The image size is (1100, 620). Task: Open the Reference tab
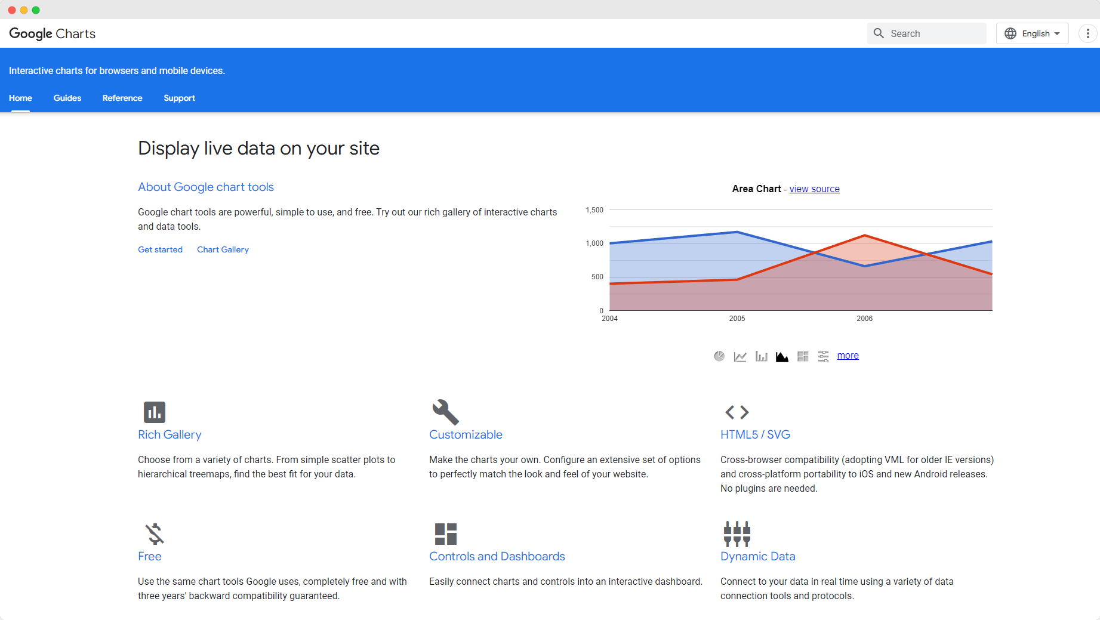pyautogui.click(x=122, y=98)
